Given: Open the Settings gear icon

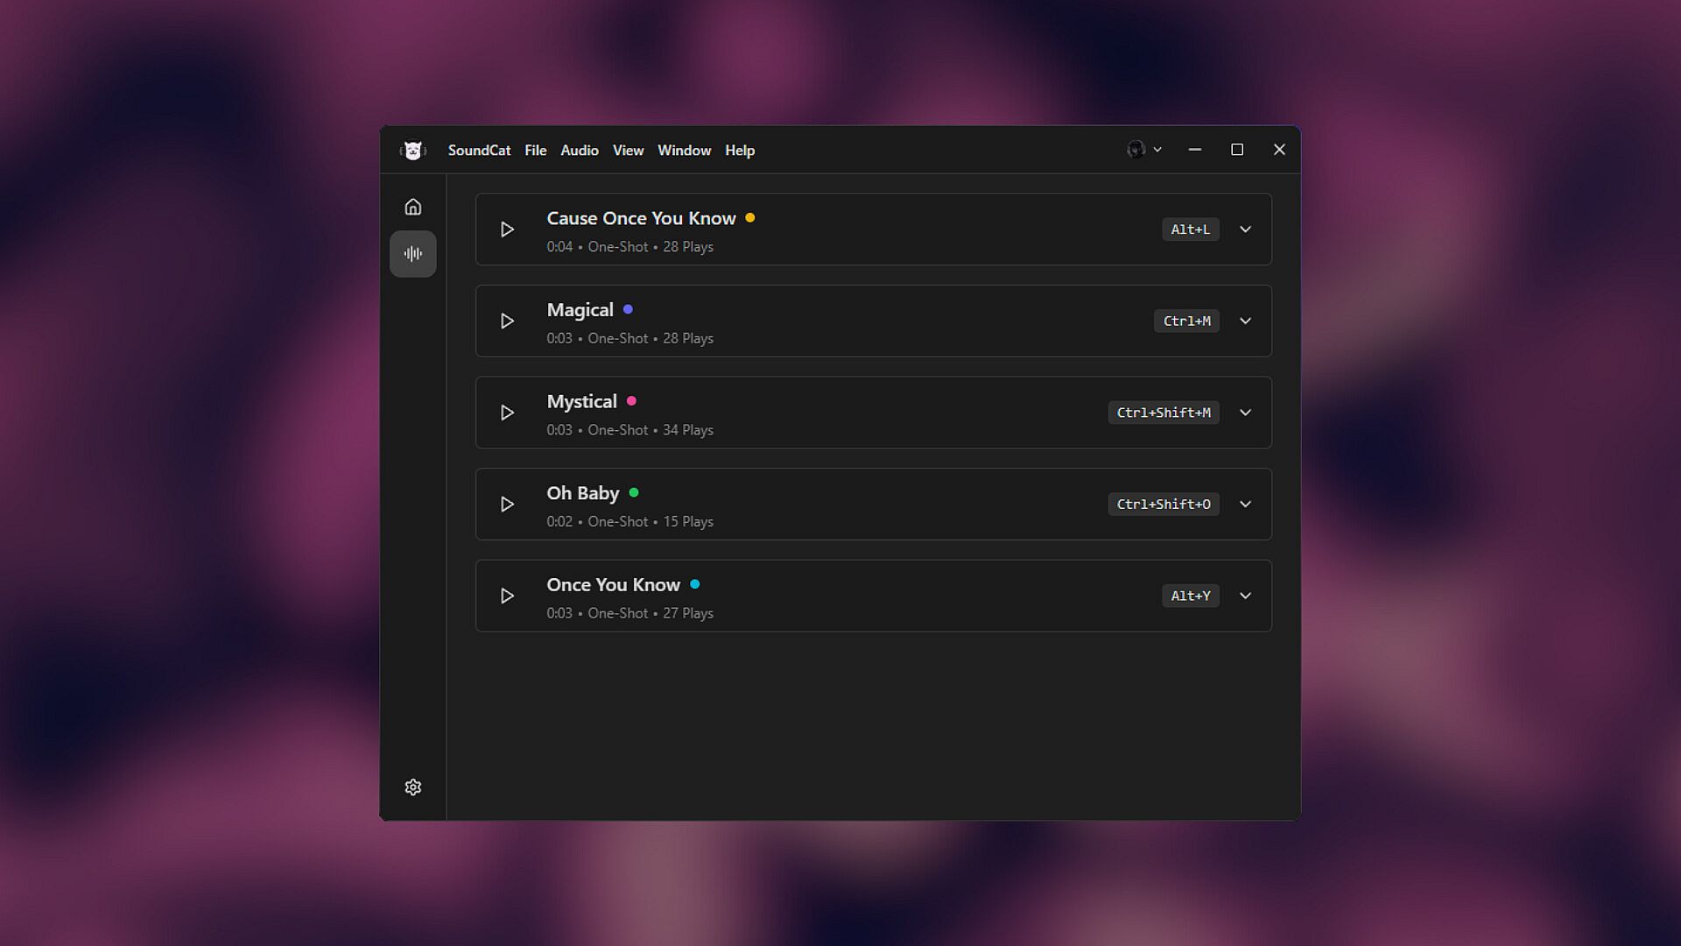Looking at the screenshot, I should (413, 787).
